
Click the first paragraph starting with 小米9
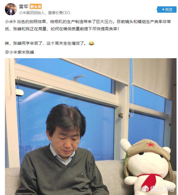pyautogui.click(x=88, y=25)
